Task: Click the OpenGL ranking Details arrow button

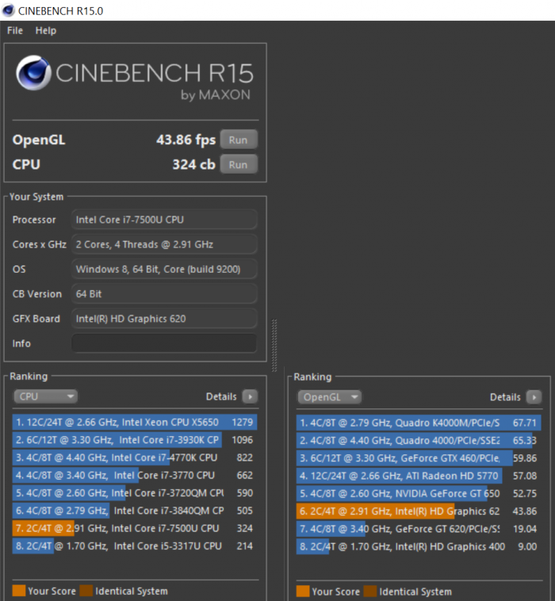Action: 534,396
